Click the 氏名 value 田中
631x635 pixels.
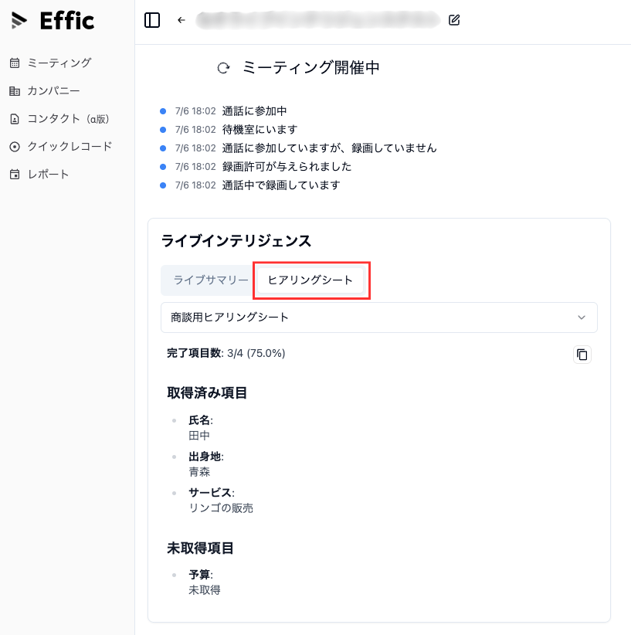coord(199,436)
